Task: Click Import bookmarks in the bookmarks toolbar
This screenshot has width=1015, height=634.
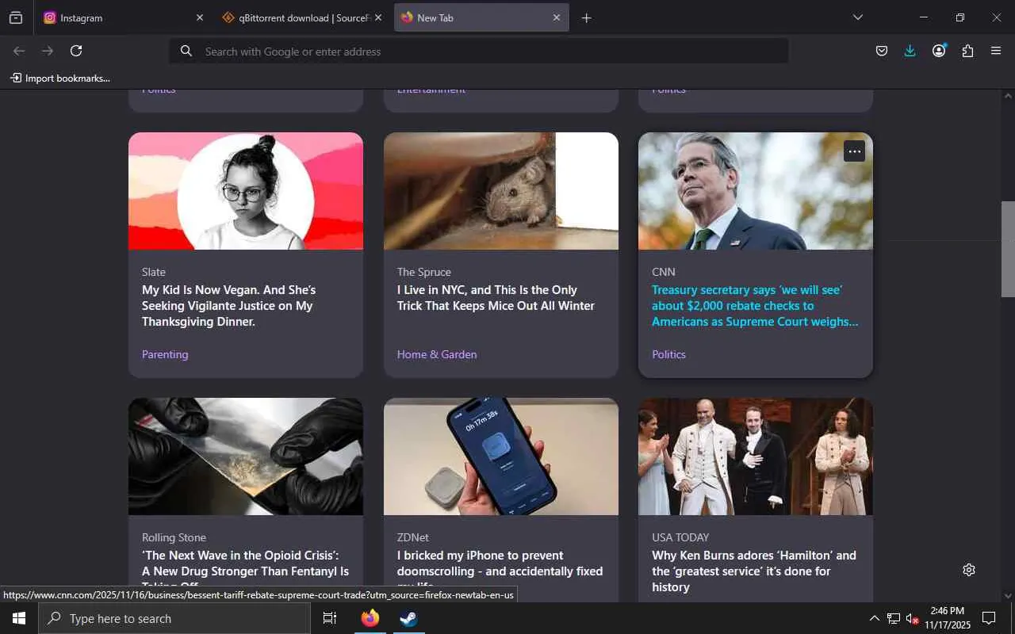Action: [60, 78]
